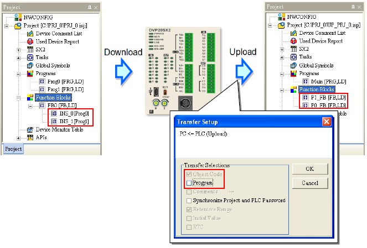Click the DVP20SX2 PLC image
The width and height of the screenshot is (367, 248).
pyautogui.click(x=177, y=70)
